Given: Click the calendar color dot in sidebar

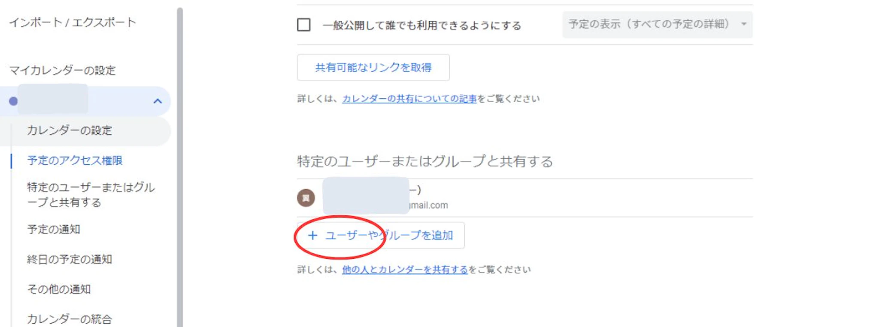Looking at the screenshot, I should click(x=13, y=101).
